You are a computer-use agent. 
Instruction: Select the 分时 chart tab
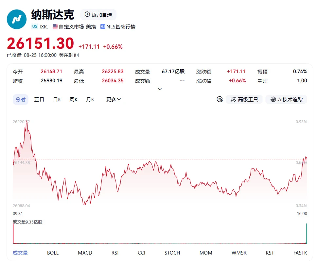tap(20, 99)
